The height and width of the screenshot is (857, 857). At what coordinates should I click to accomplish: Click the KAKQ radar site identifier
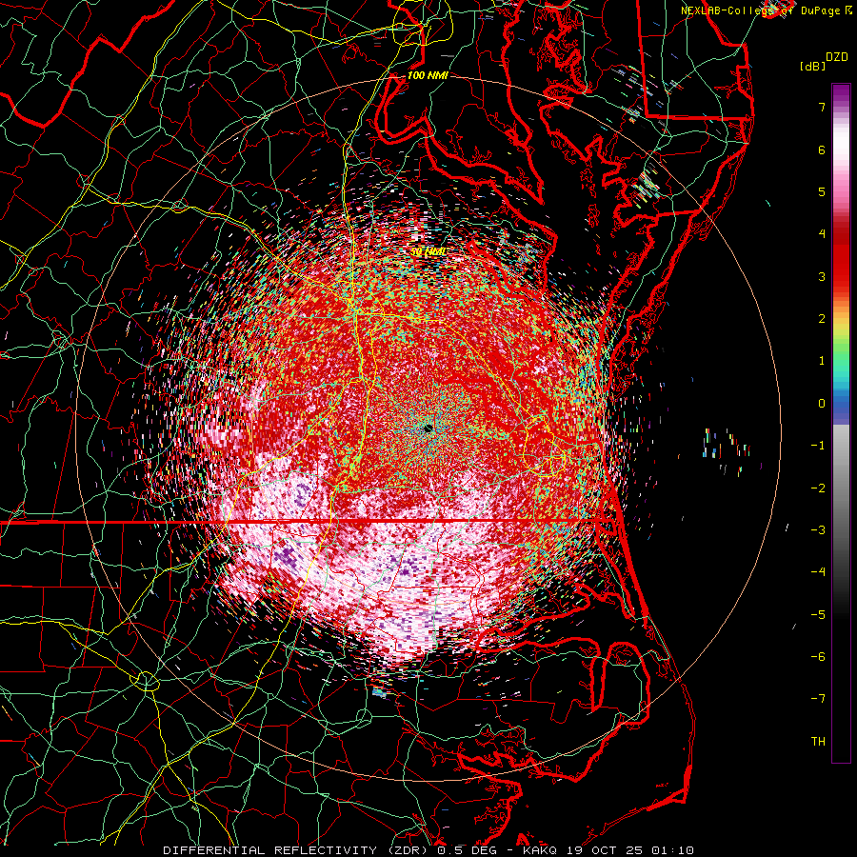point(540,850)
